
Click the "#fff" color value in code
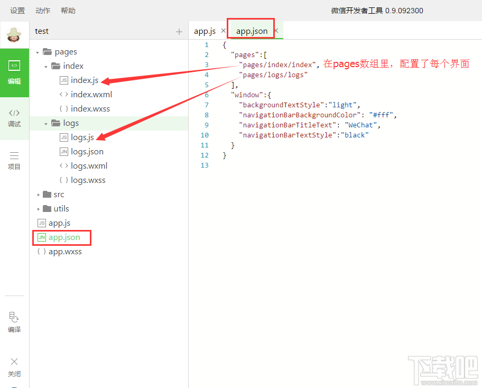click(x=381, y=115)
